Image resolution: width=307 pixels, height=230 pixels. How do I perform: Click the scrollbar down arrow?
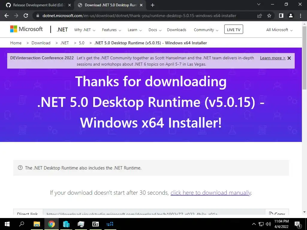tap(305, 212)
